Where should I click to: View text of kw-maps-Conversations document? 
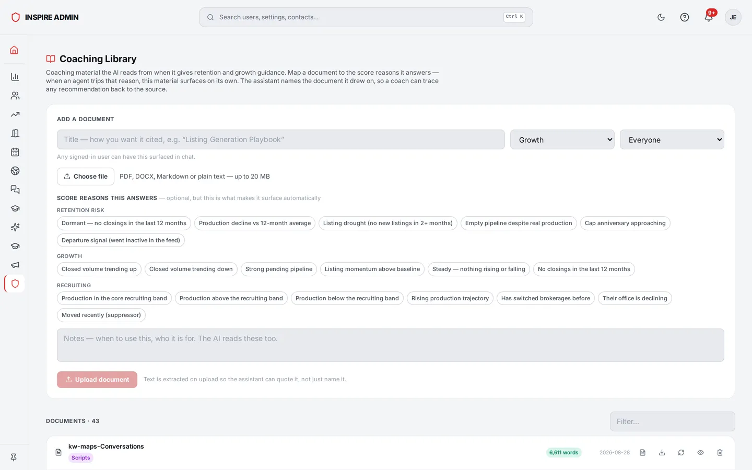pyautogui.click(x=642, y=453)
